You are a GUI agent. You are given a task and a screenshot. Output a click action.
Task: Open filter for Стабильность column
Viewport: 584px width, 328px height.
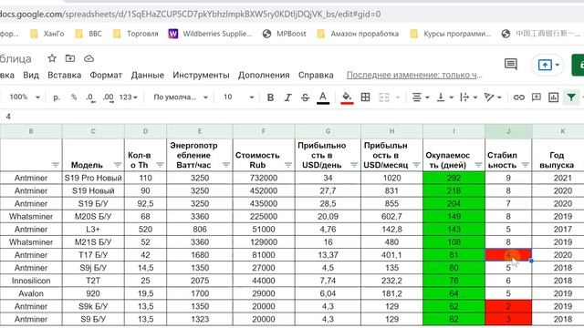click(526, 164)
